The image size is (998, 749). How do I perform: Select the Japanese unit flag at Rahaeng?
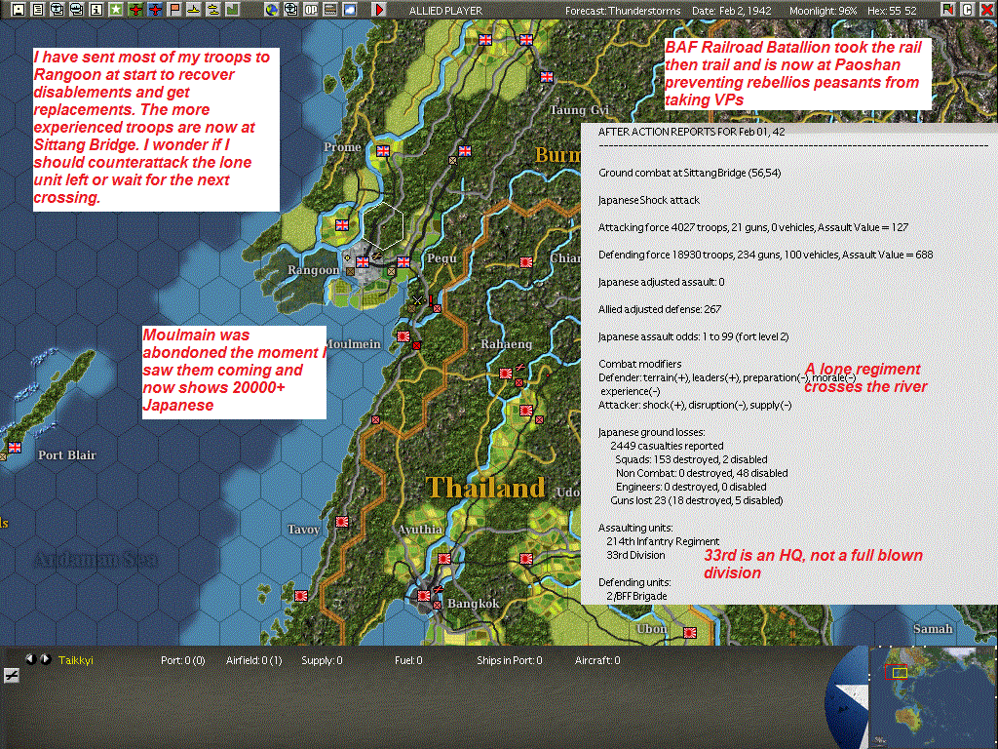click(x=506, y=374)
